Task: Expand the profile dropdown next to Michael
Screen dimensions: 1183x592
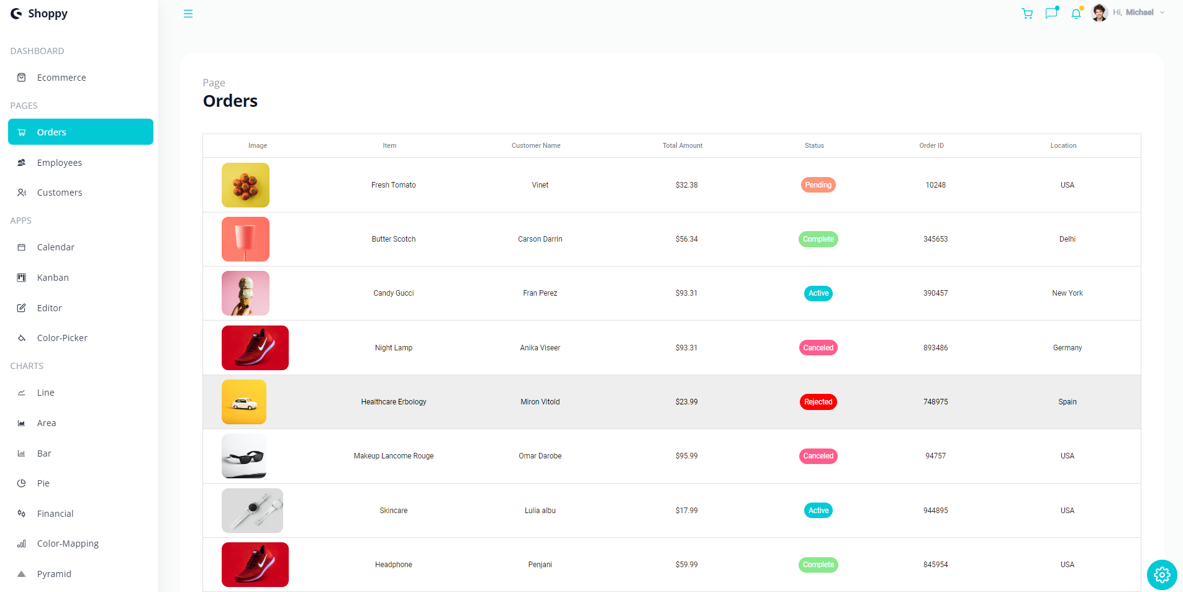Action: 1163,12
